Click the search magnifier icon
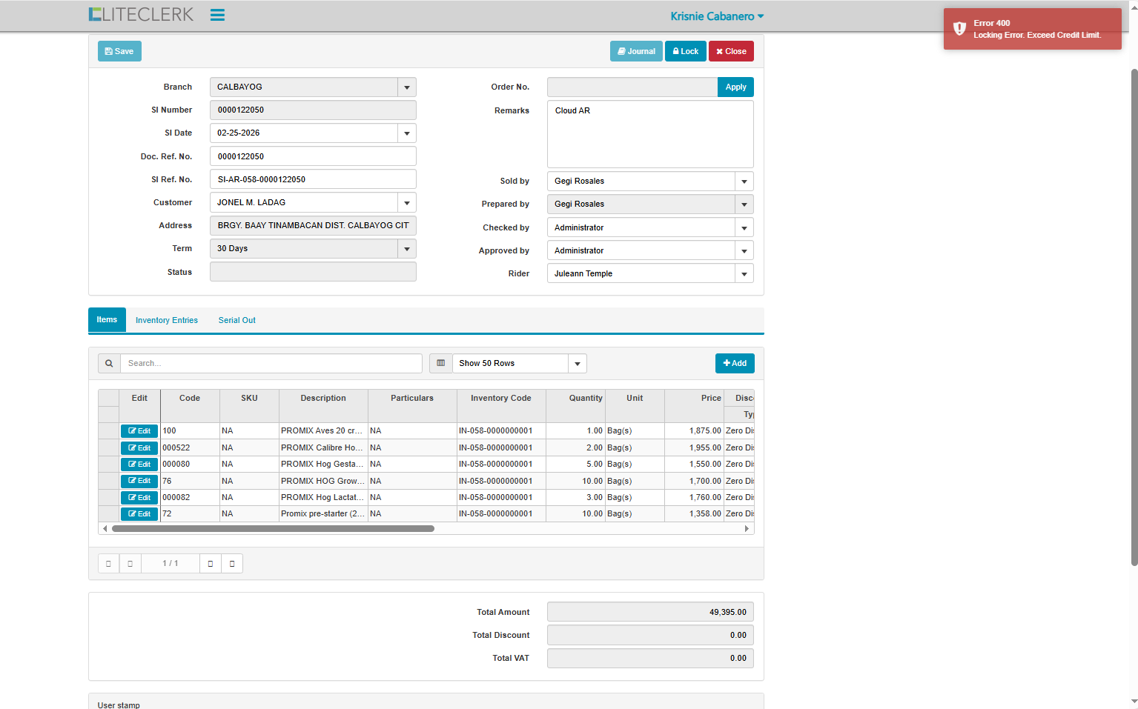Screen dimensions: 1138x709 [109, 363]
